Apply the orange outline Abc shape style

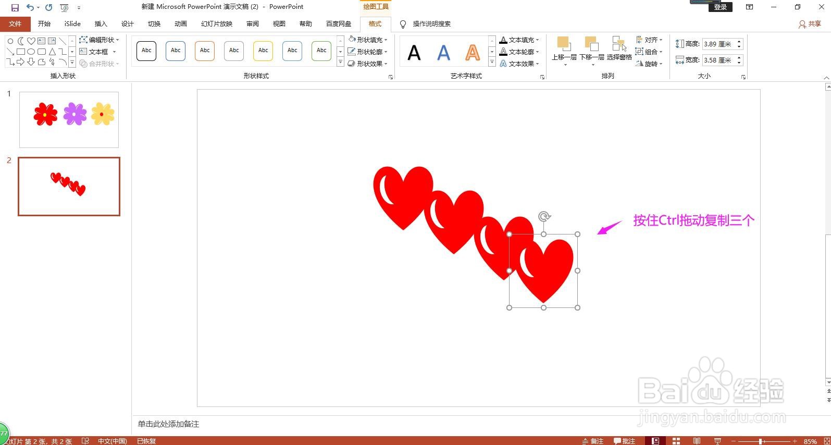coord(205,51)
